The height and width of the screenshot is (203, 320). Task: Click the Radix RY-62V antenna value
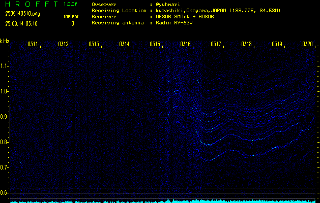click(x=174, y=23)
